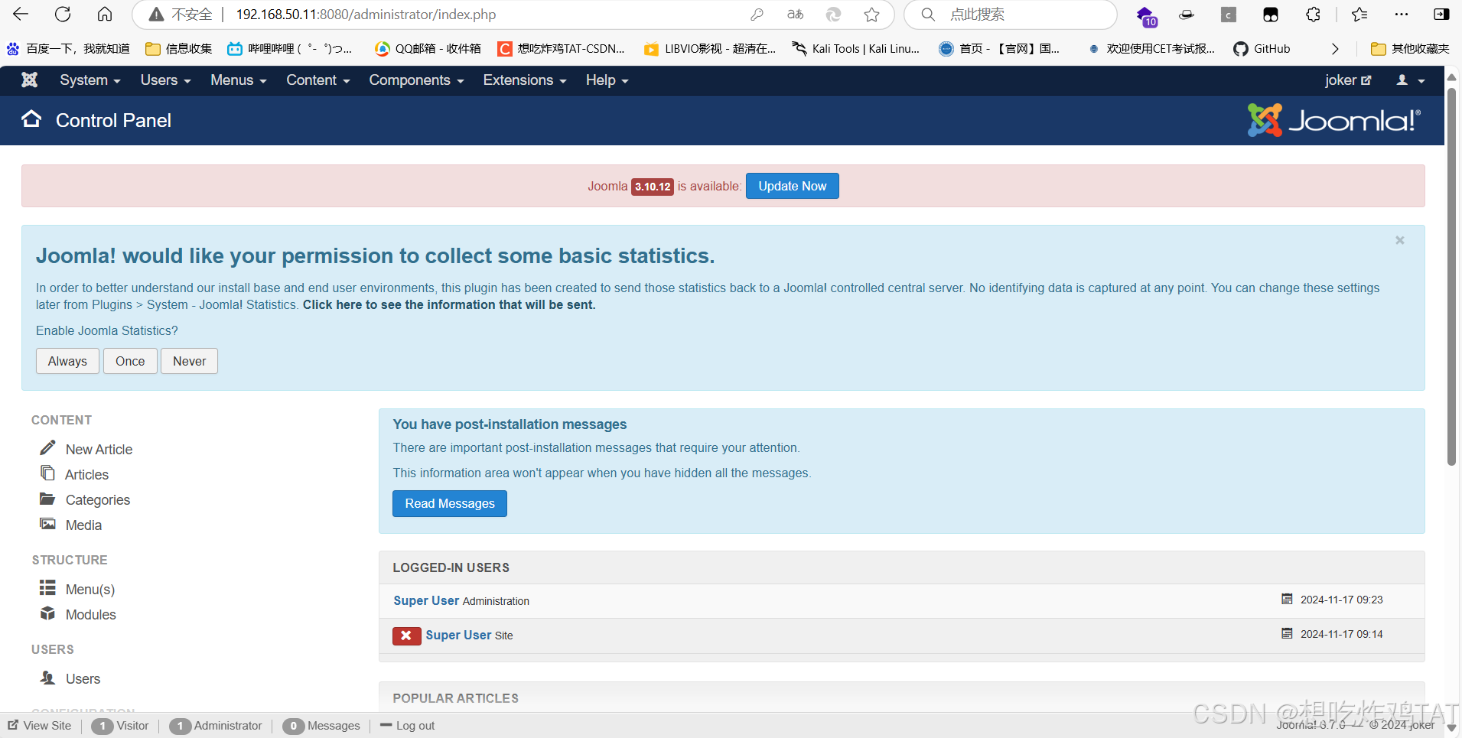Open the joker site link

click(x=1348, y=80)
